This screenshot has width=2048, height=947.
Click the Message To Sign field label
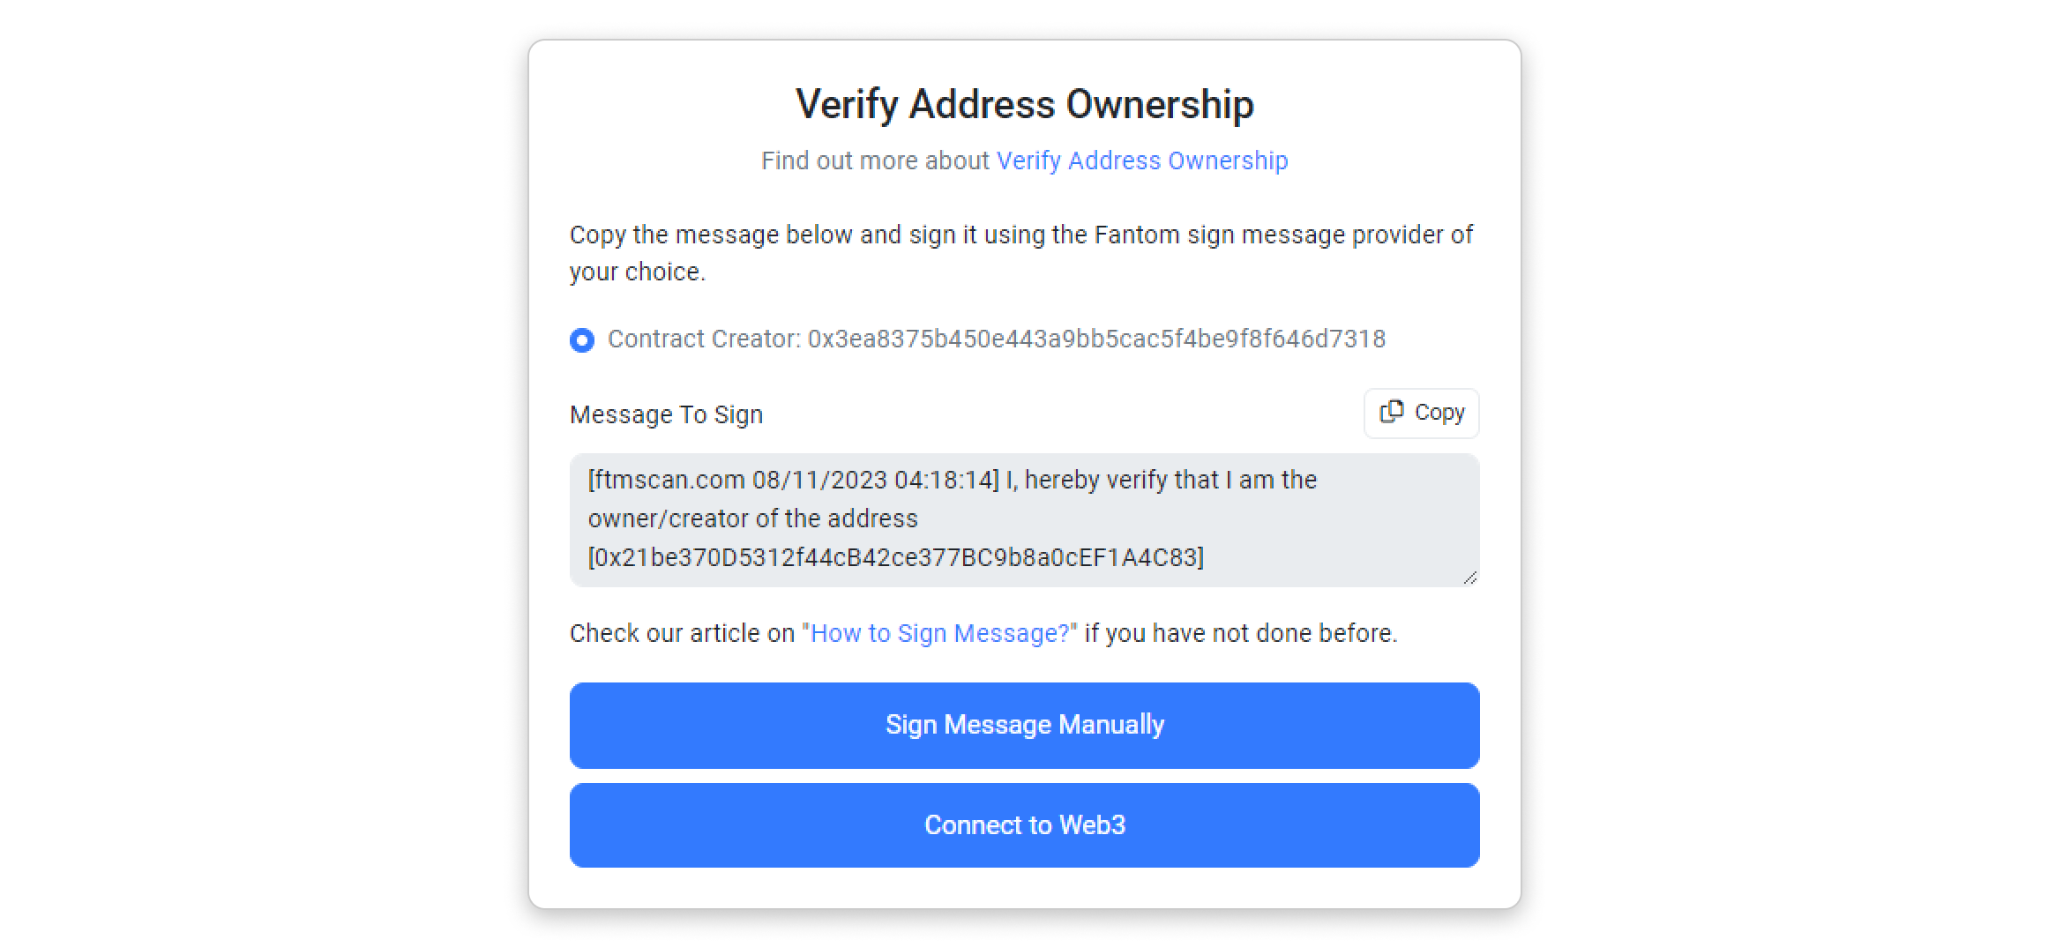click(x=666, y=414)
